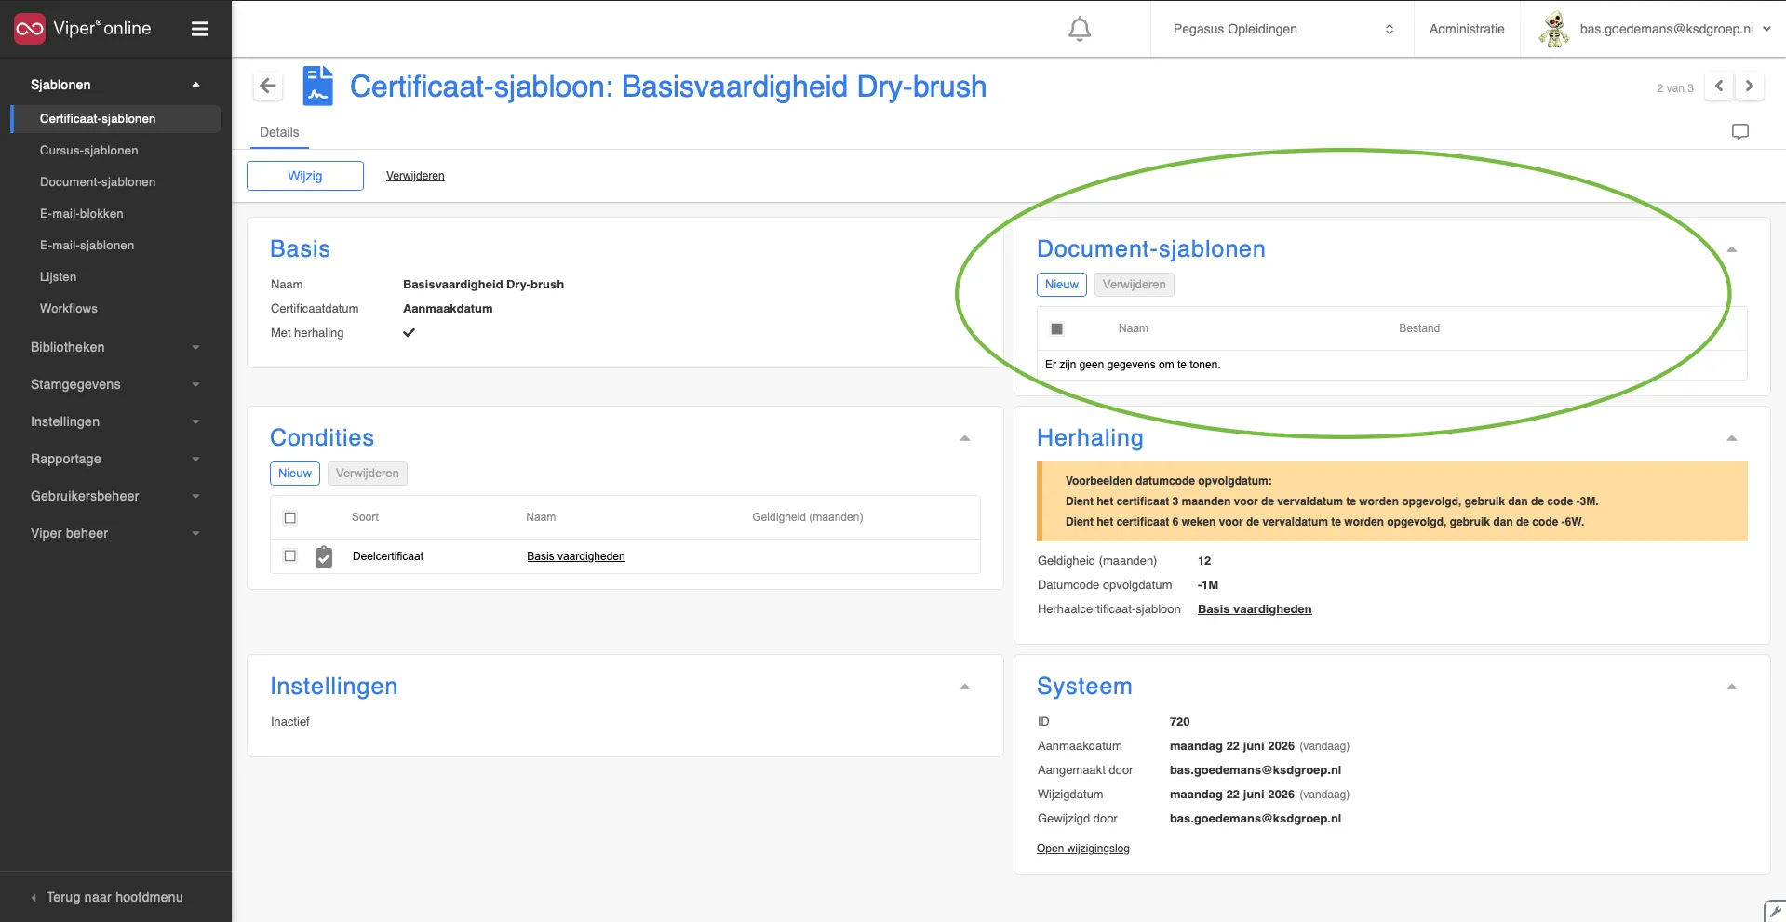Open Document-sjablonen in sidebar
This screenshot has height=922, width=1786.
point(98,182)
